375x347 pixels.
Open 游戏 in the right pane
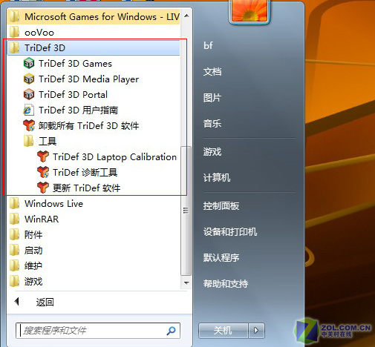[x=212, y=151]
